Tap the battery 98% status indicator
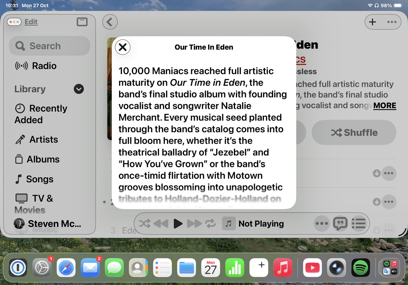The image size is (408, 285). 391,5
